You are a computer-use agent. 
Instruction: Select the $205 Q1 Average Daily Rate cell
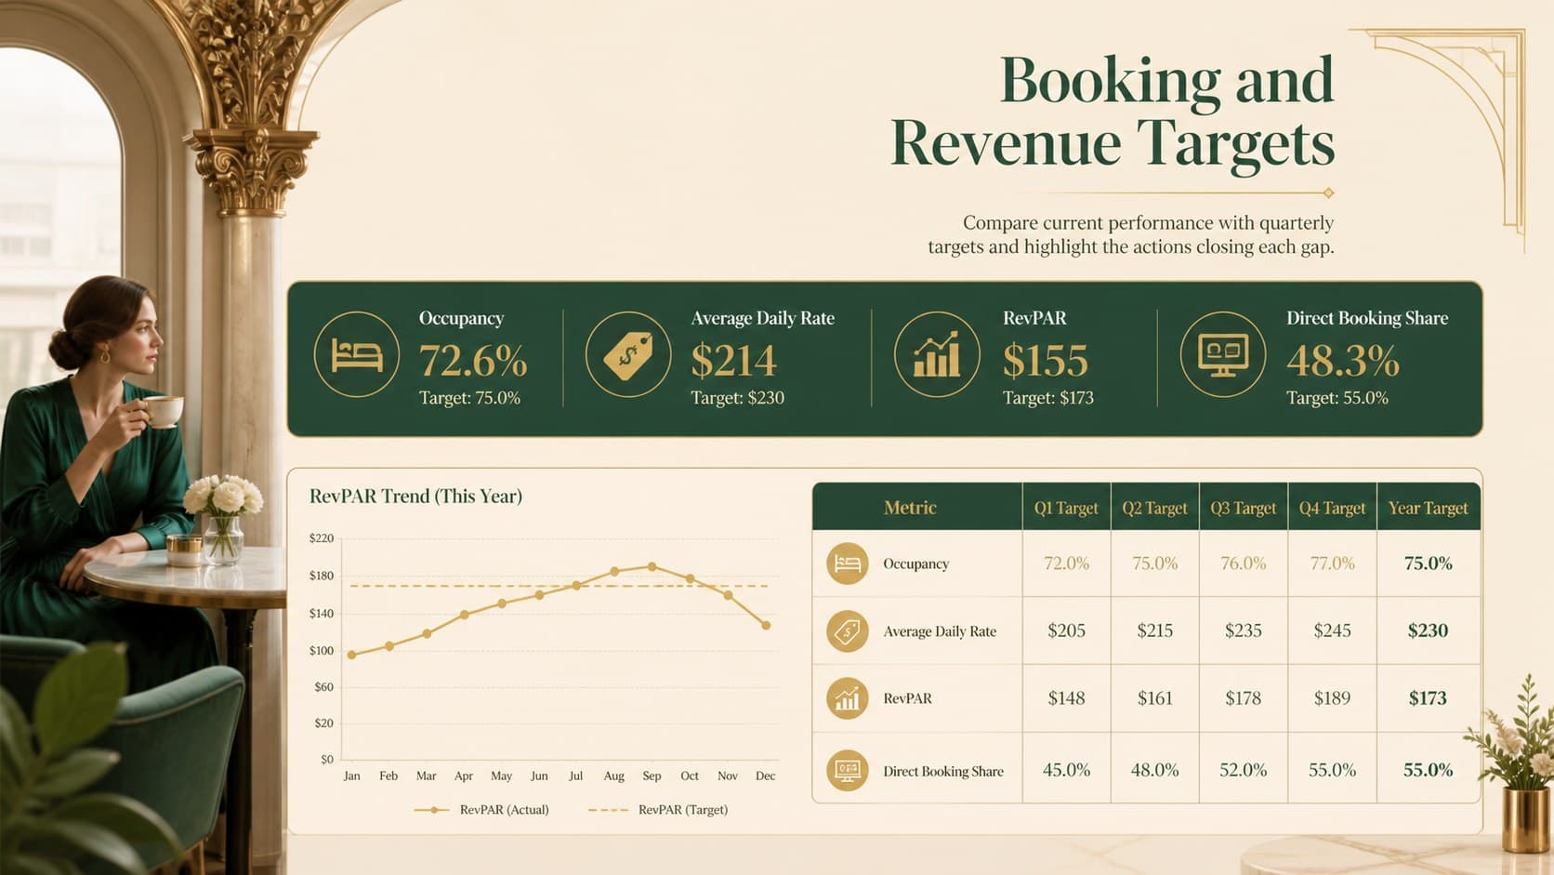click(x=1066, y=630)
